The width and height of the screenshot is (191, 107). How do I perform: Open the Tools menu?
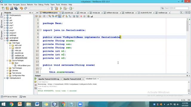coord(58,4)
